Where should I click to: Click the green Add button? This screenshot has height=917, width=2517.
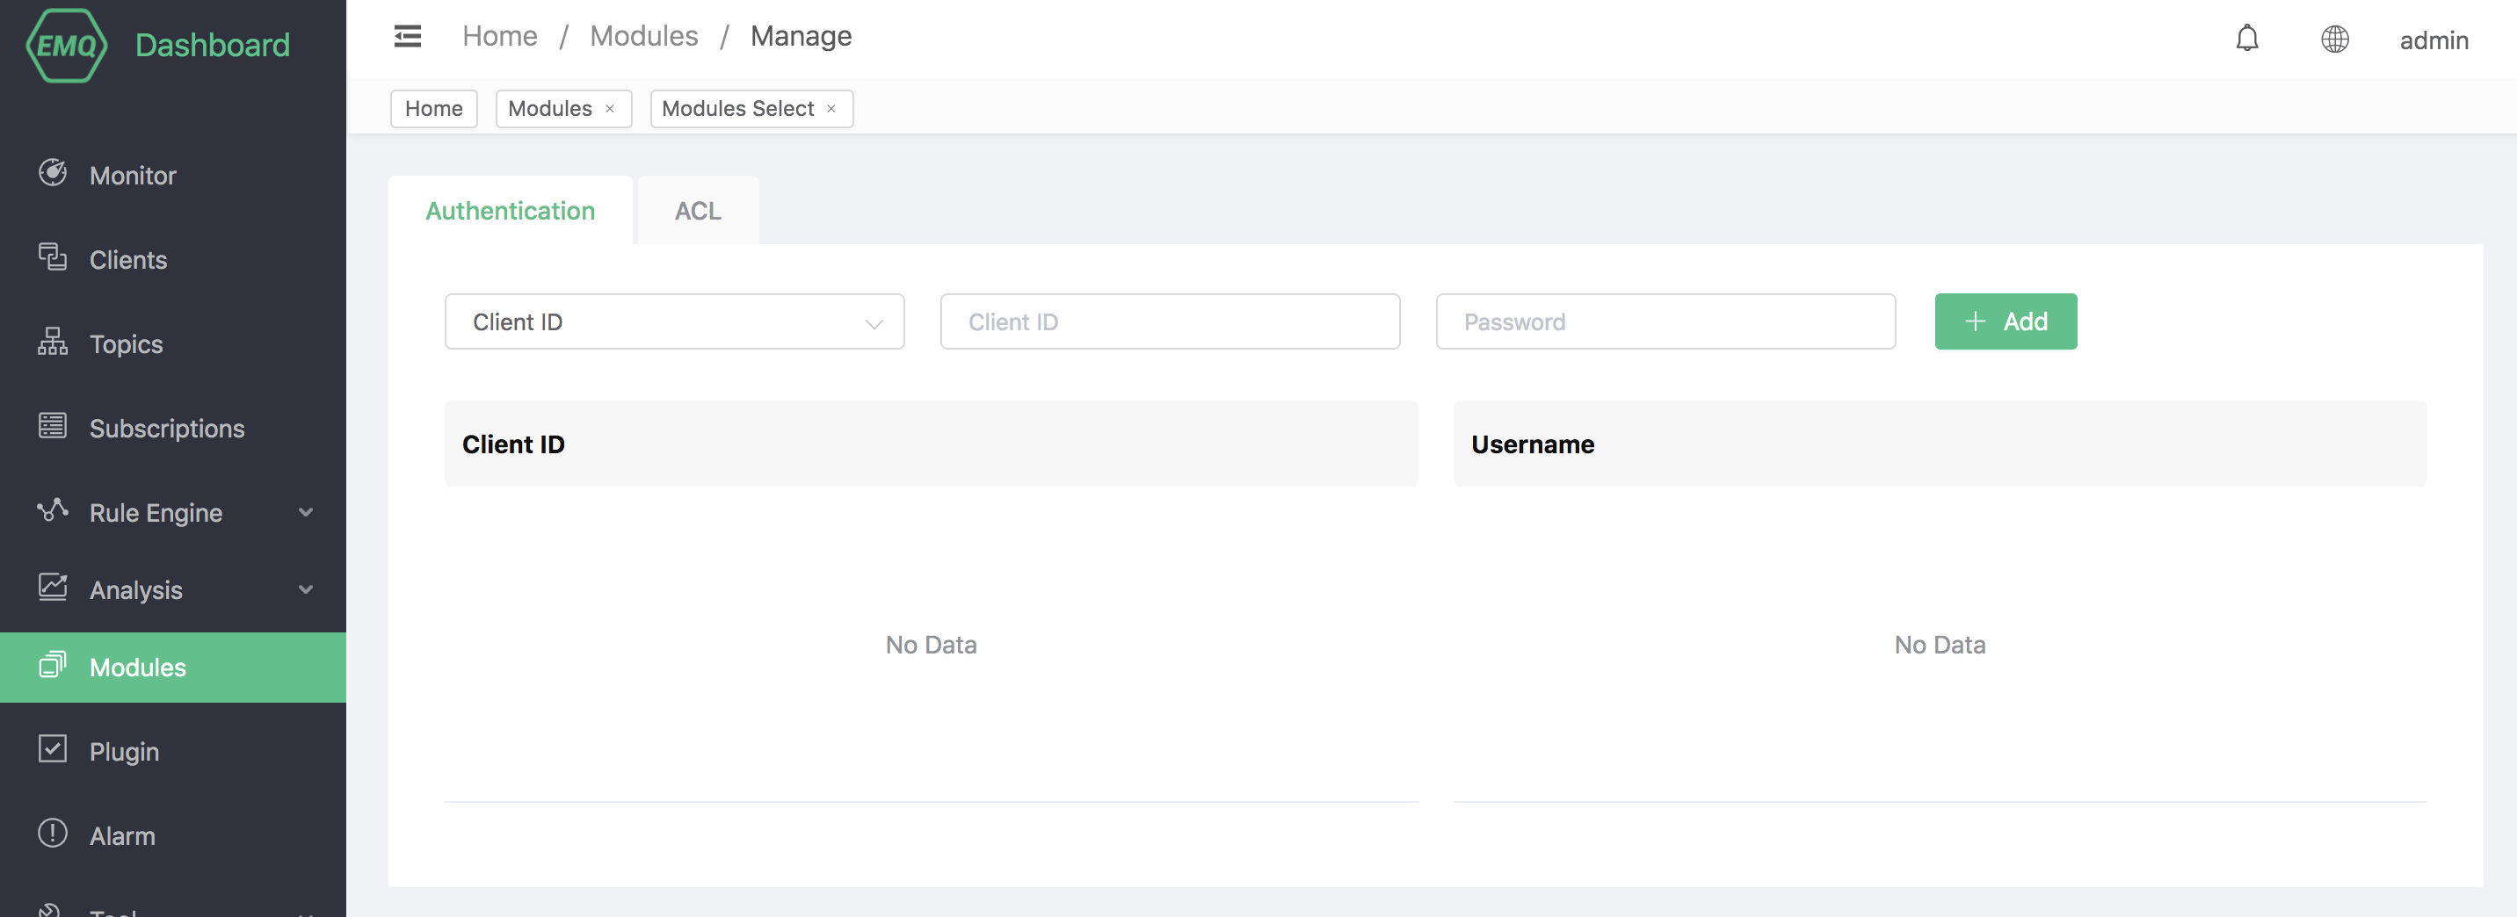point(2004,321)
